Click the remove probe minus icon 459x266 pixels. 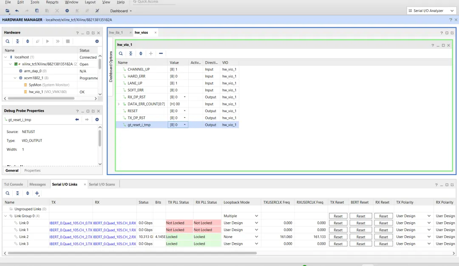tap(161, 54)
